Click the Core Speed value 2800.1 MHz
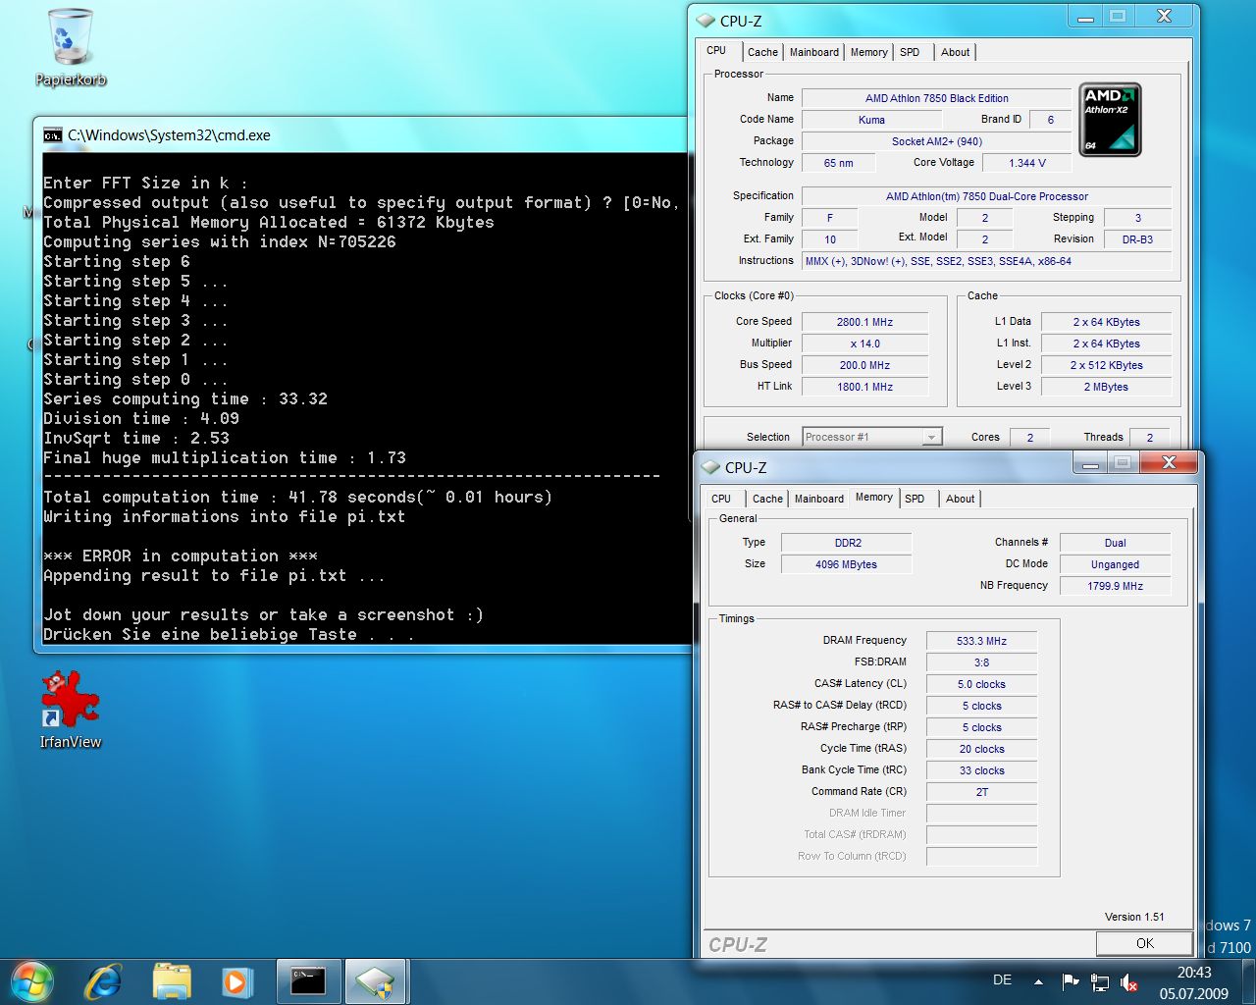Screen dimensions: 1256x1005 pos(864,322)
